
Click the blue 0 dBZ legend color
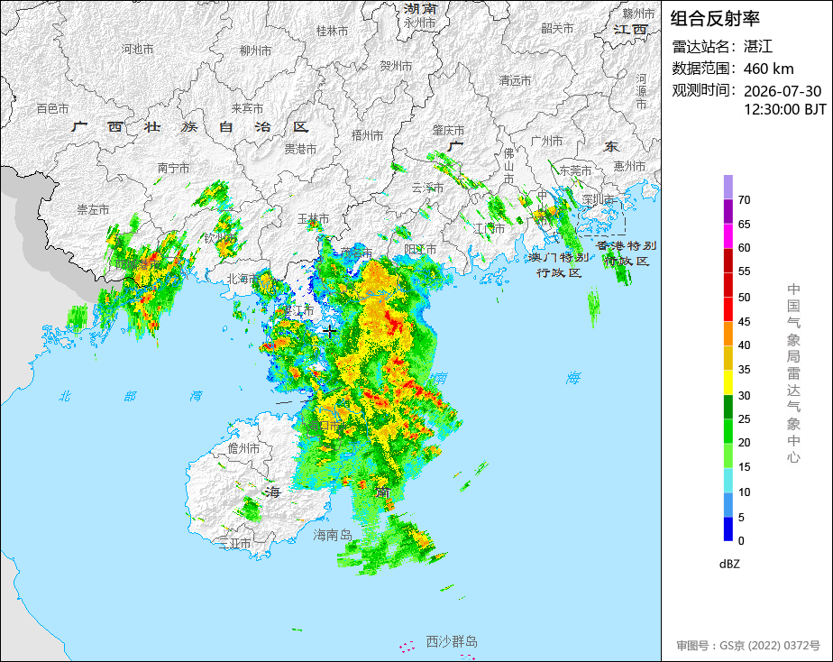tap(728, 529)
